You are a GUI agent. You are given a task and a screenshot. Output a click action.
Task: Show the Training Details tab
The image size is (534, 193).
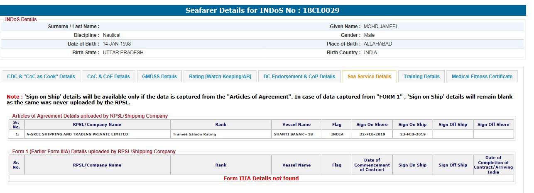click(421, 77)
